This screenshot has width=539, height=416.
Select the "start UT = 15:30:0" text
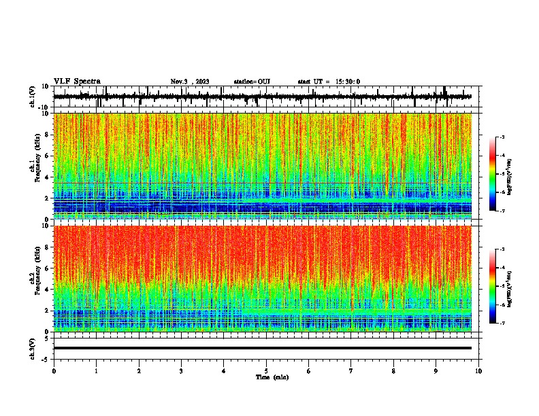tap(329, 82)
